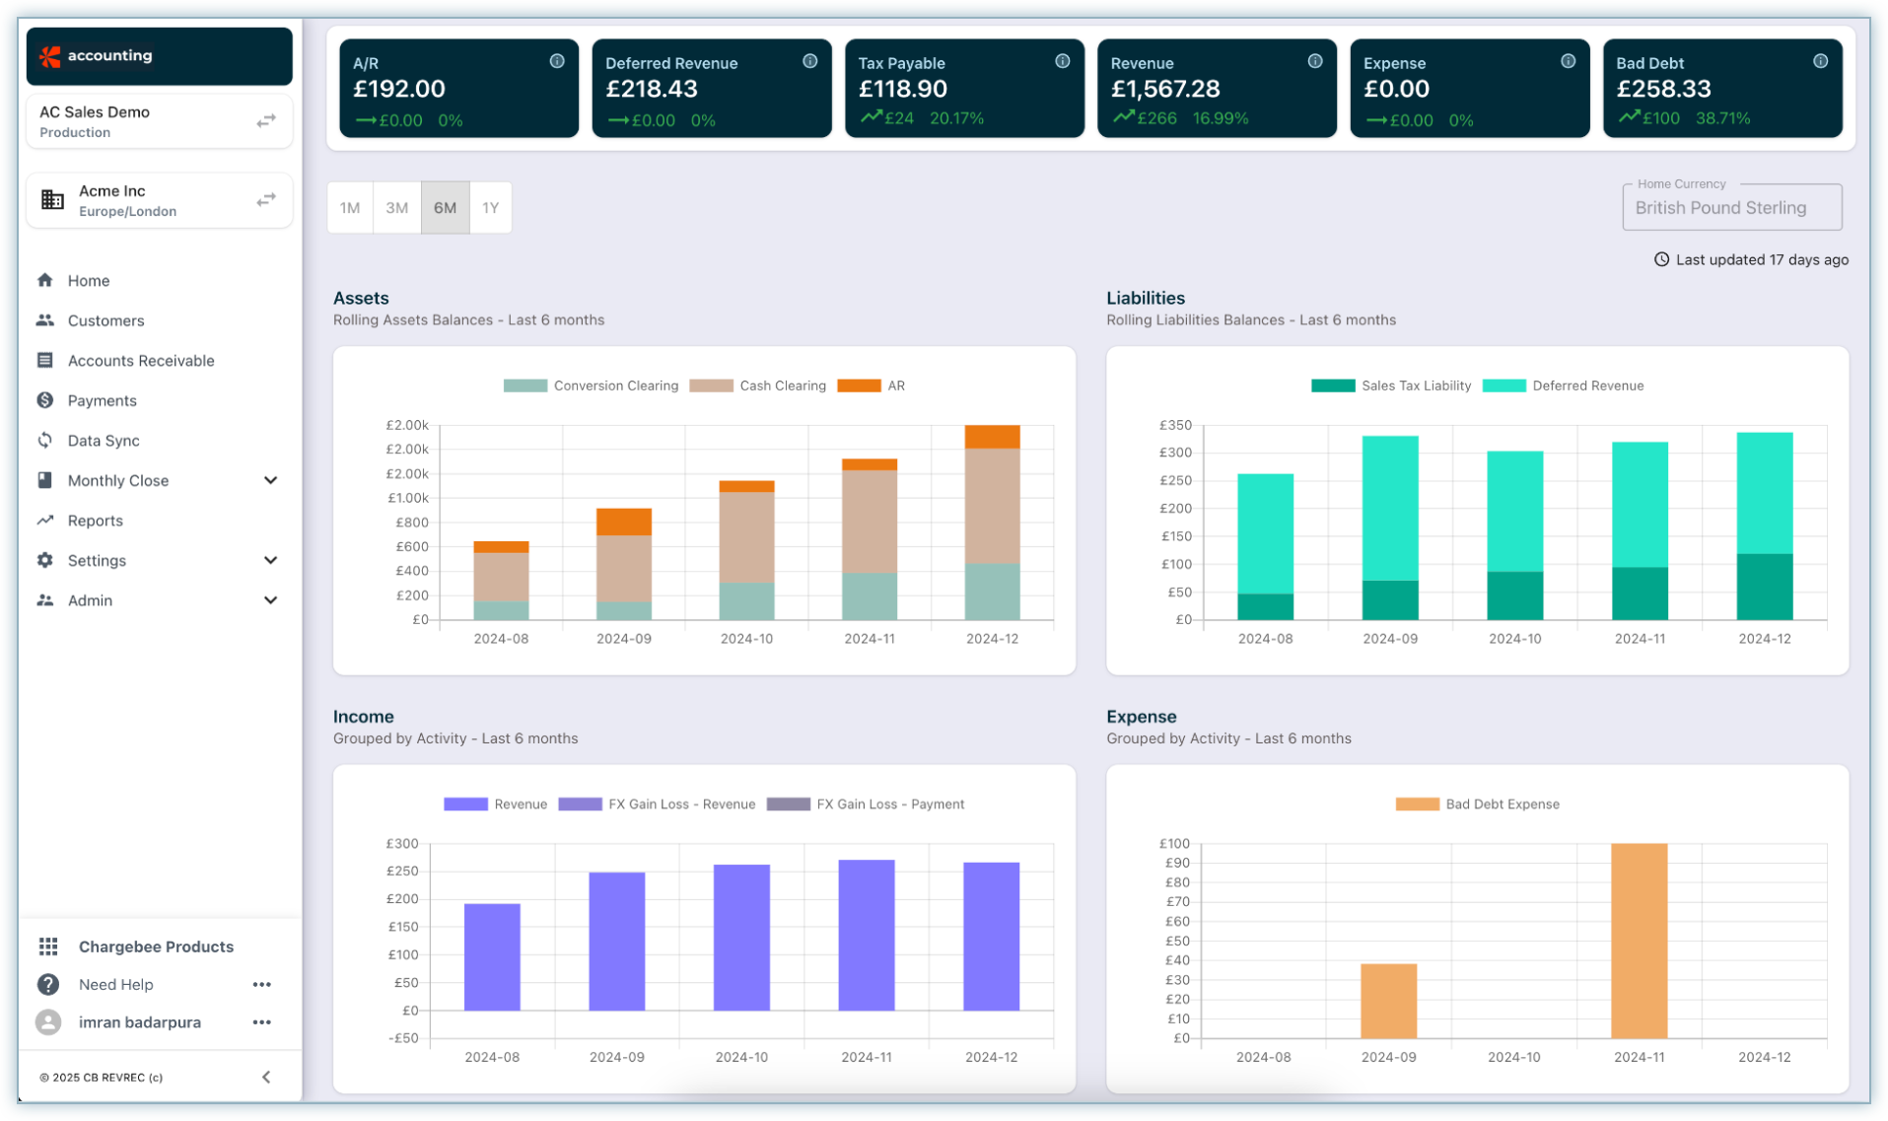
Task: Open Accounts Receivable page
Action: (140, 361)
